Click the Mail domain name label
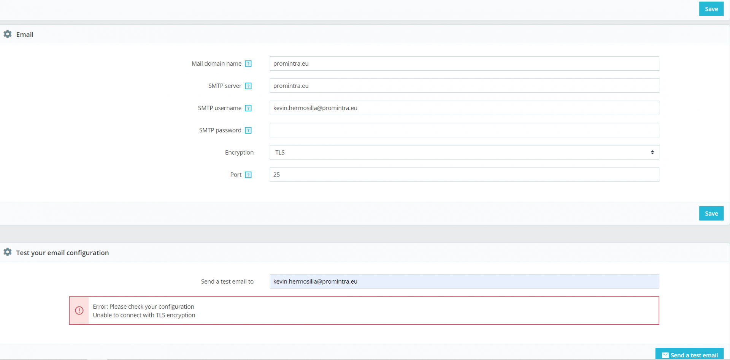Image resolution: width=730 pixels, height=360 pixels. [x=216, y=63]
